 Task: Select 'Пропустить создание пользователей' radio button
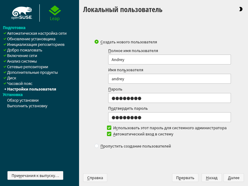(96, 146)
